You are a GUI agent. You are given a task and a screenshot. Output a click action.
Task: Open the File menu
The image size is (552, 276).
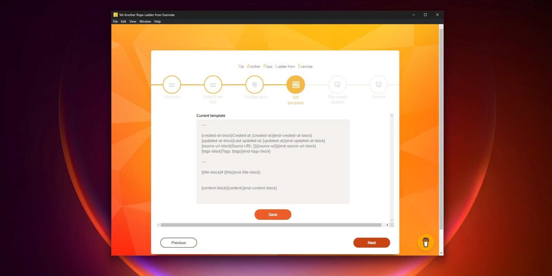coord(115,21)
